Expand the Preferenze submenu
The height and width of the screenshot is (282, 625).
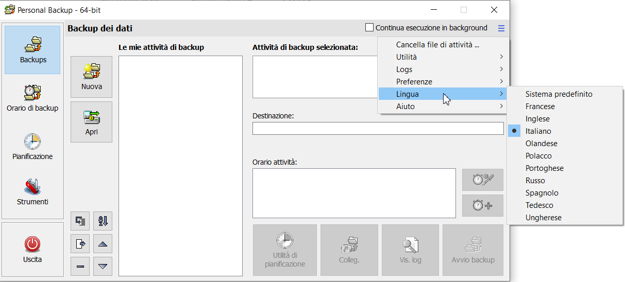443,82
